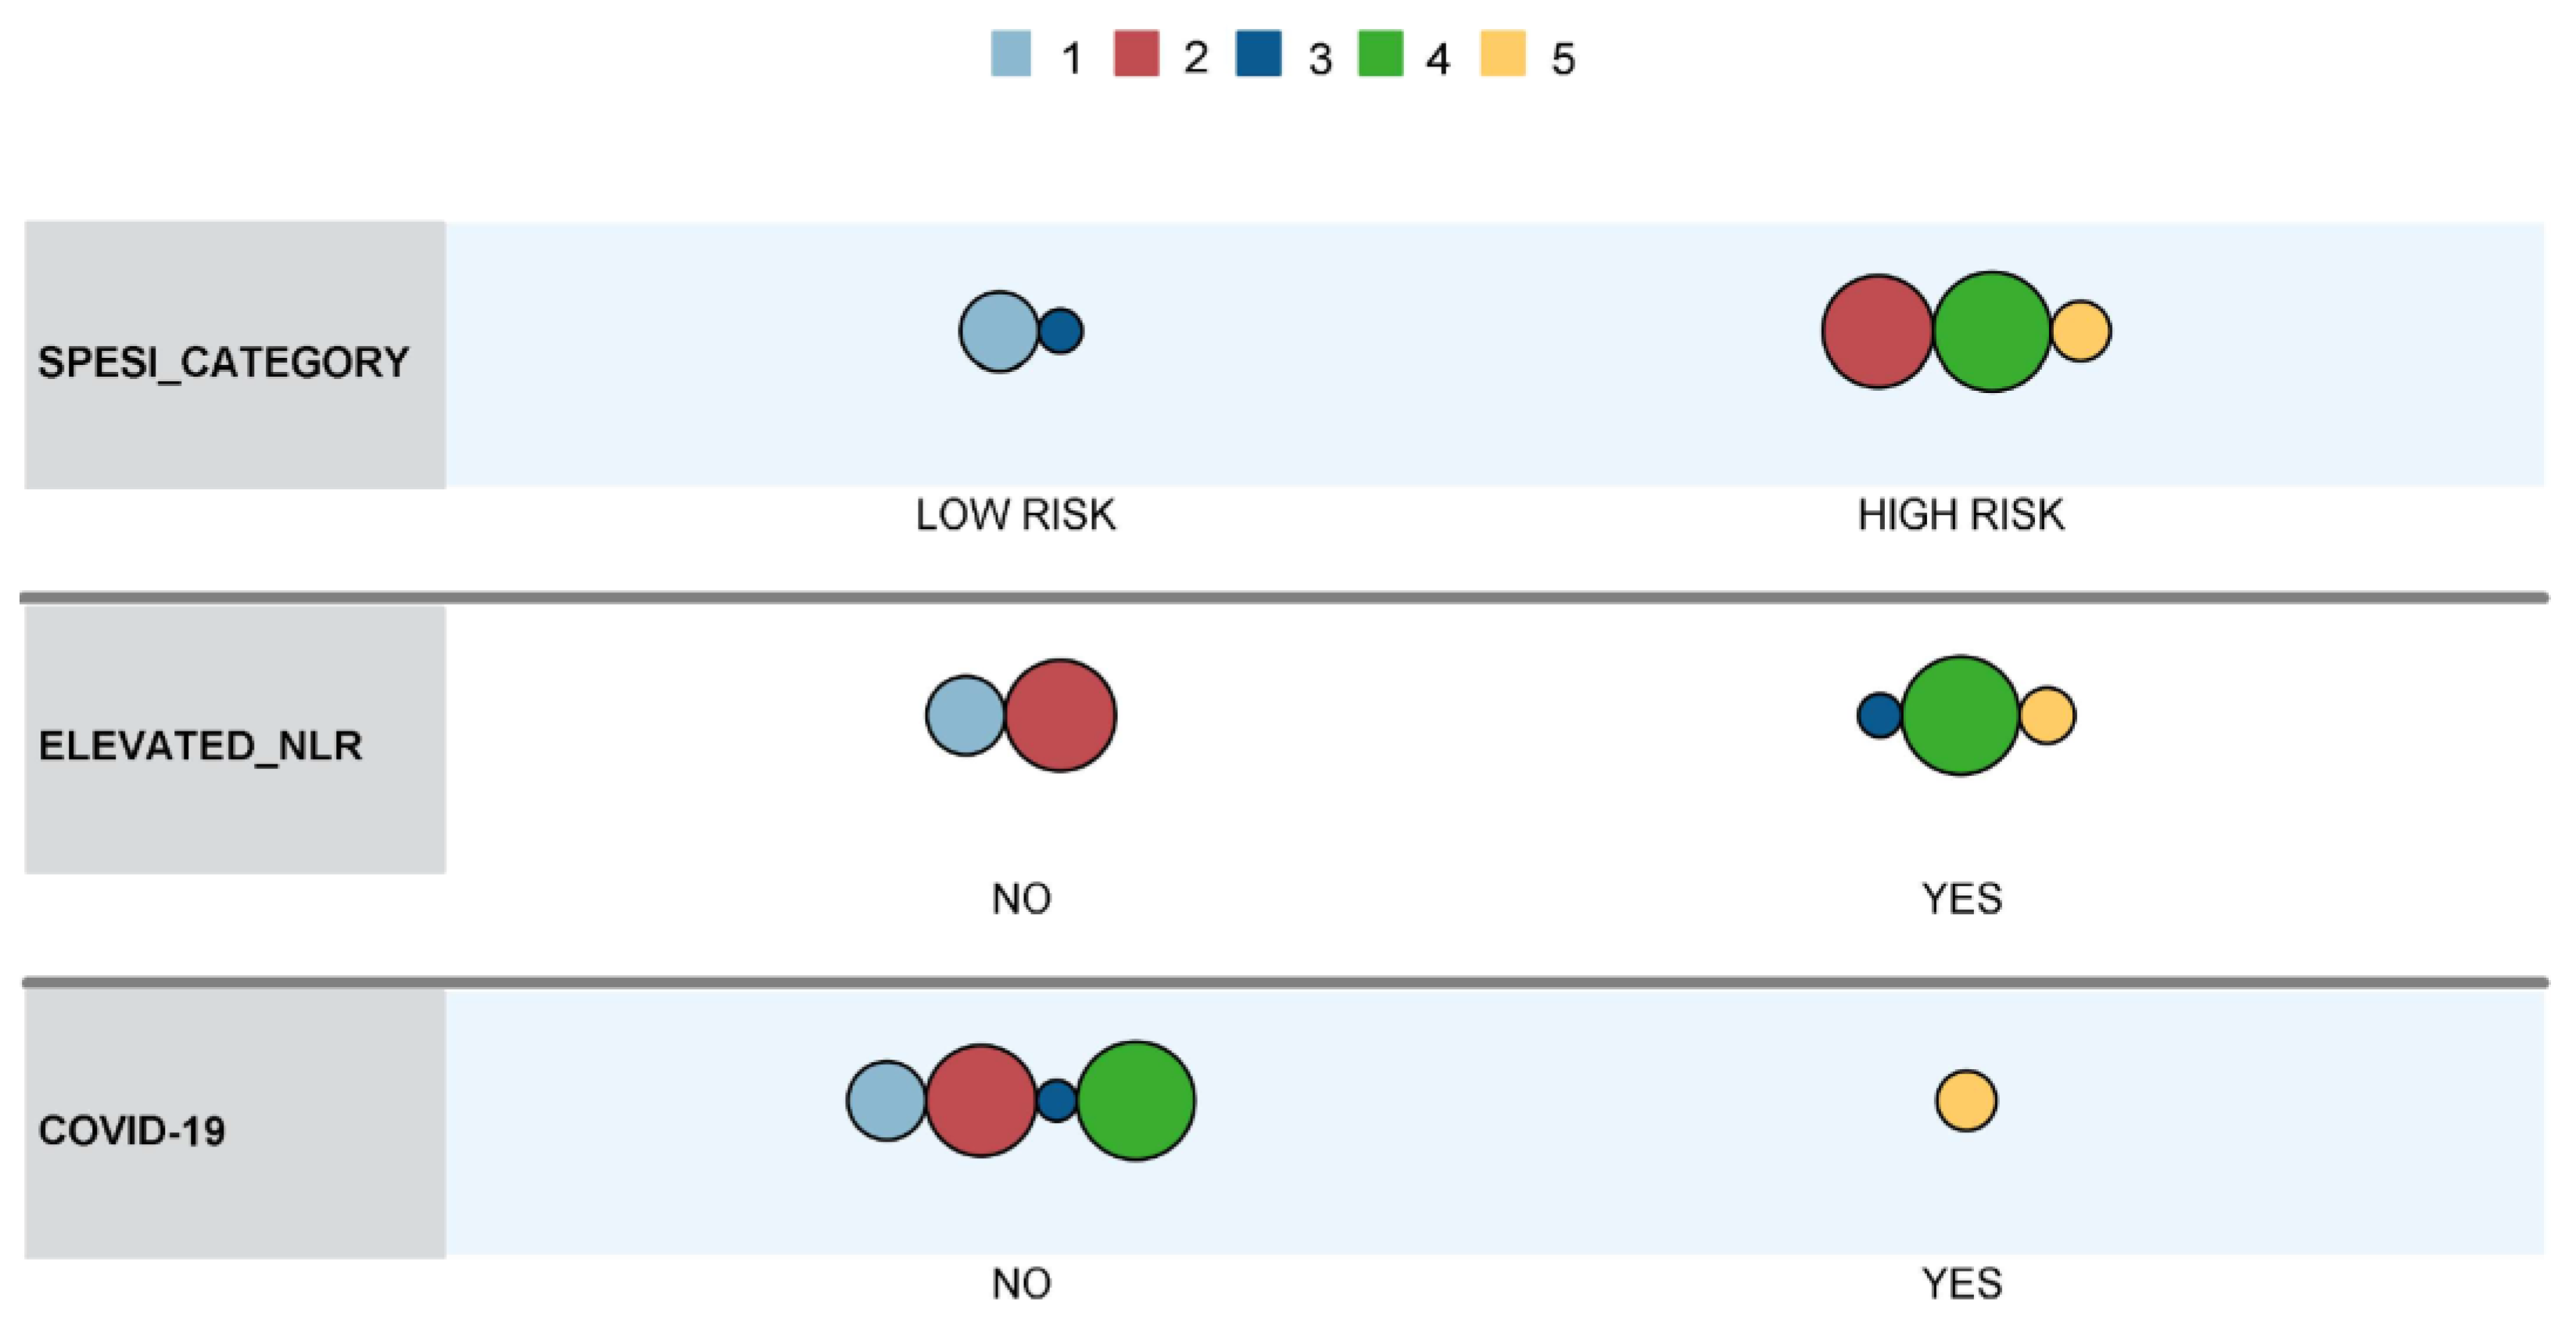Click the green bubble in SPESI high risk
This screenshot has width=2576, height=1334.
[x=1991, y=332]
